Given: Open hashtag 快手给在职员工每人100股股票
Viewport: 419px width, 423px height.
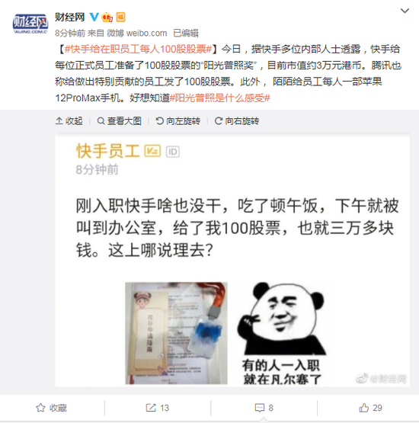Looking at the screenshot, I should tap(138, 49).
